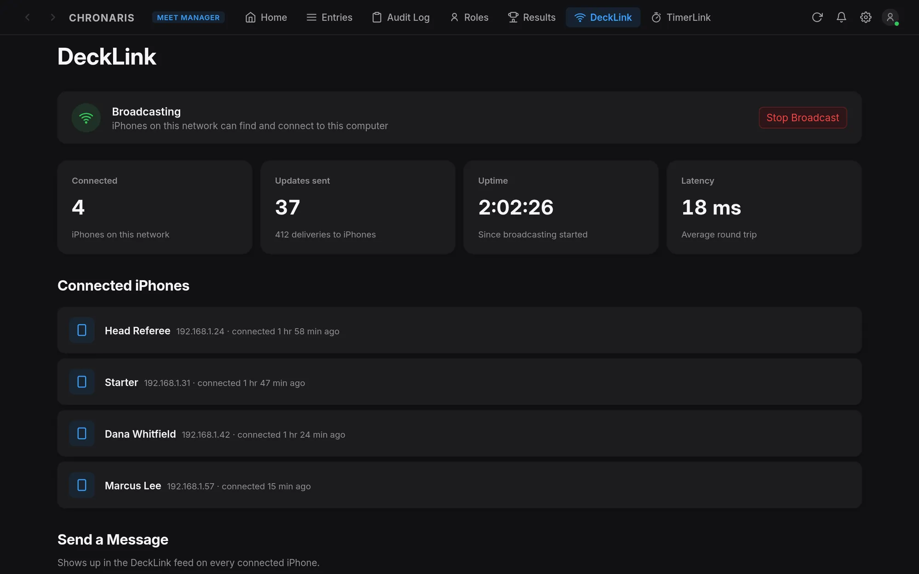Go to the Home tab

pyautogui.click(x=266, y=17)
